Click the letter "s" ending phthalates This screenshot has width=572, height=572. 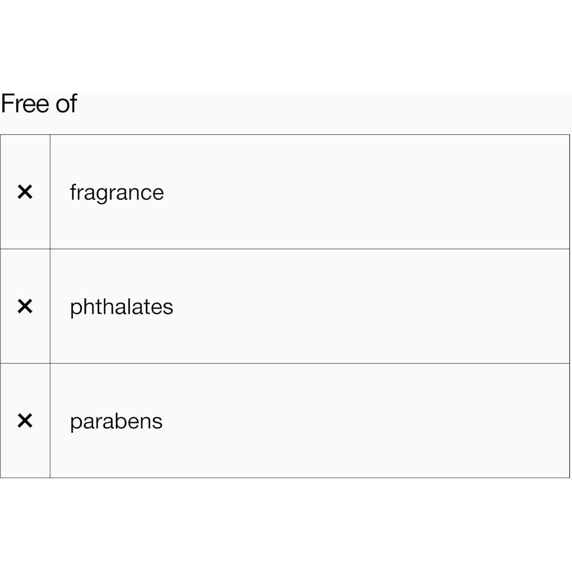click(x=169, y=308)
